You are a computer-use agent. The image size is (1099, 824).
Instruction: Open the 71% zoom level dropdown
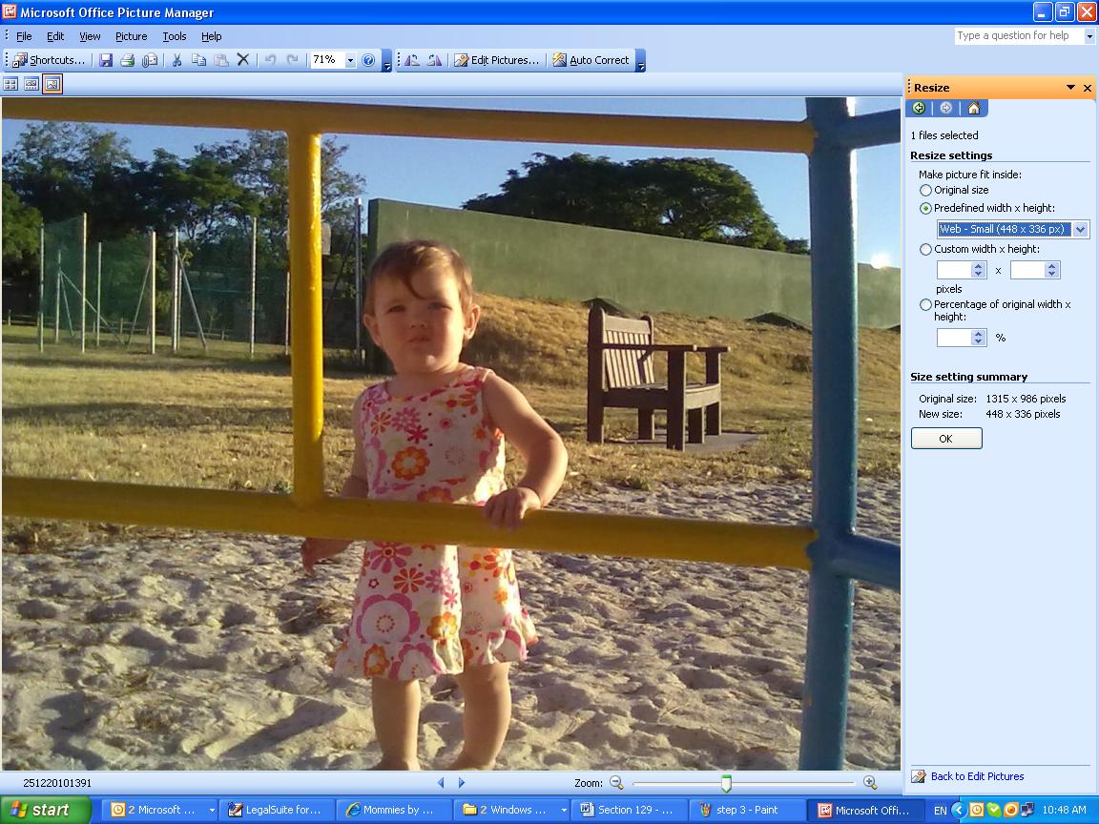point(350,60)
